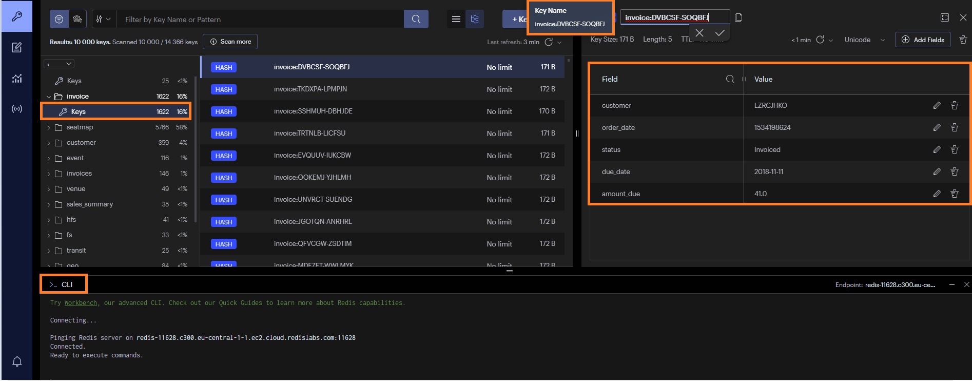Switch to list view
Screen dimensions: 972x381
click(456, 20)
